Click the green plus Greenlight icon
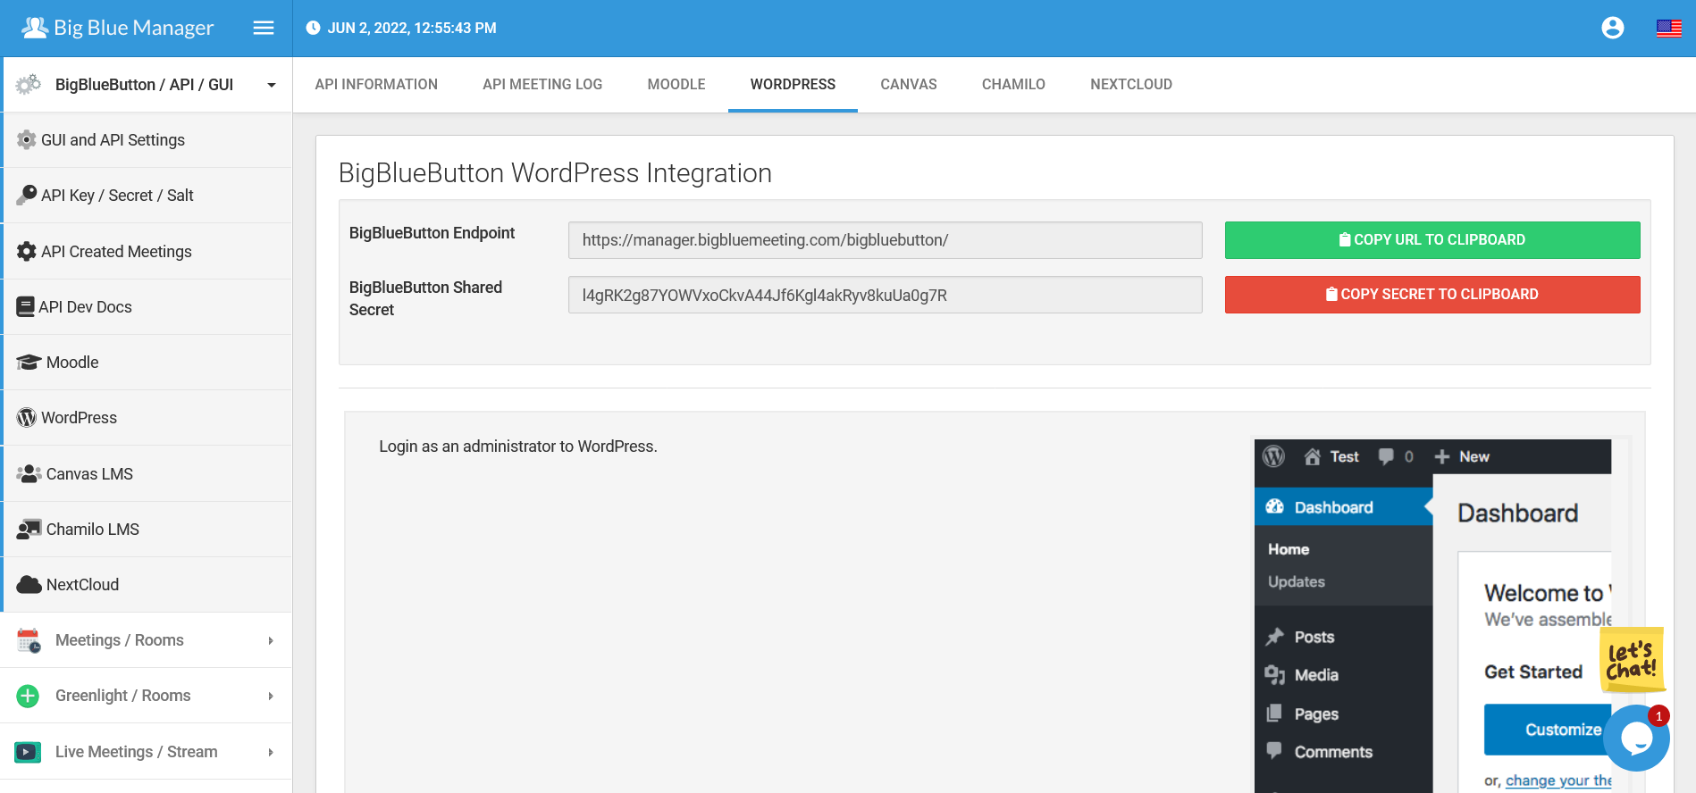 28,696
